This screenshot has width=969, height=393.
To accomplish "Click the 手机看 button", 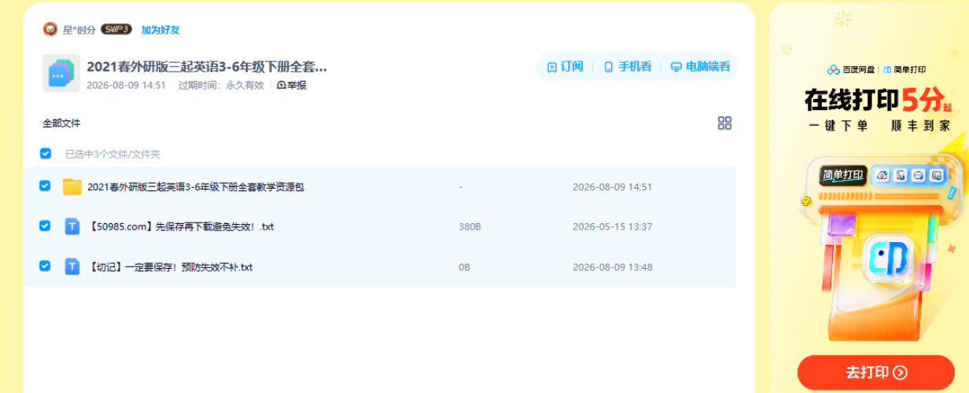I will (627, 67).
